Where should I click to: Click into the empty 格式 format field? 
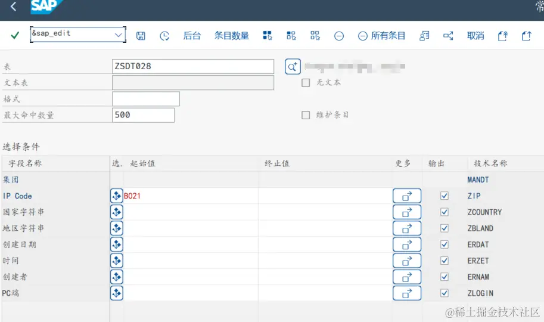point(146,98)
